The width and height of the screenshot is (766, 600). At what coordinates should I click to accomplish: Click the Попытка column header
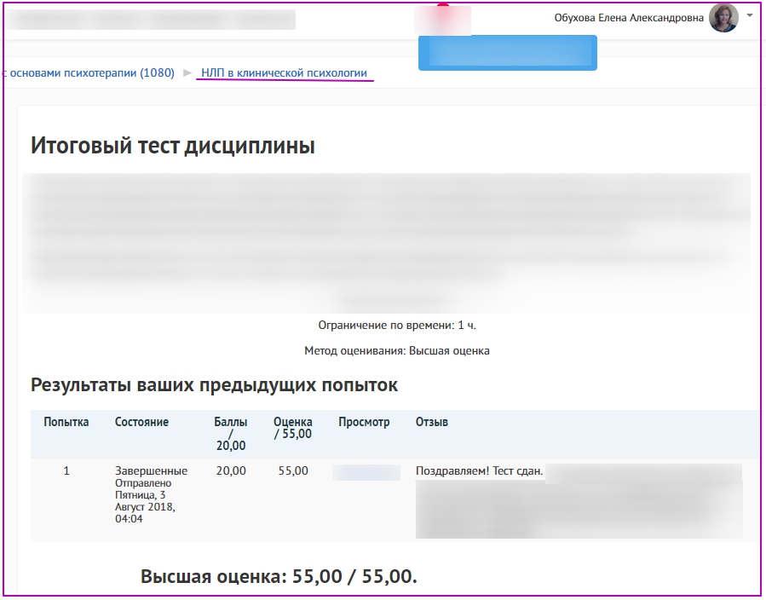(66, 422)
